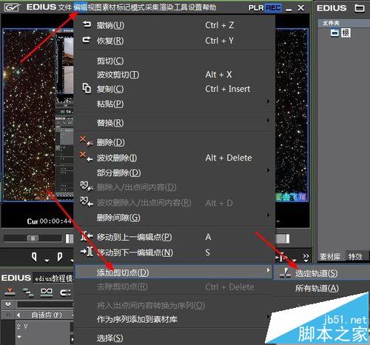Choose 复制(C) copy entry
Viewport: 370px width, 345px height.
click(174, 89)
